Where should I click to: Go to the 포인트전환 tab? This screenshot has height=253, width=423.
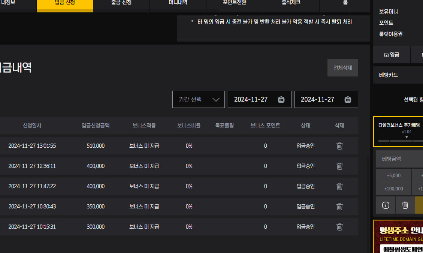235,3
